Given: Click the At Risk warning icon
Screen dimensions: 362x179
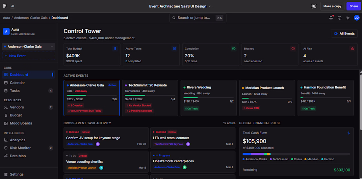Looking at the screenshot, I should tap(352, 49).
